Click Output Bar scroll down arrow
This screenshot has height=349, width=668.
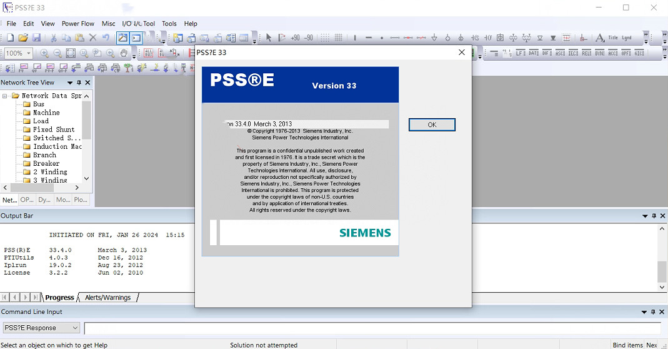pos(662,287)
